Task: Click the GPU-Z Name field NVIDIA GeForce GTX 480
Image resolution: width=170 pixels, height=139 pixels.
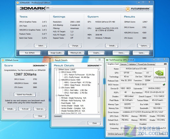Action: pos(136,69)
